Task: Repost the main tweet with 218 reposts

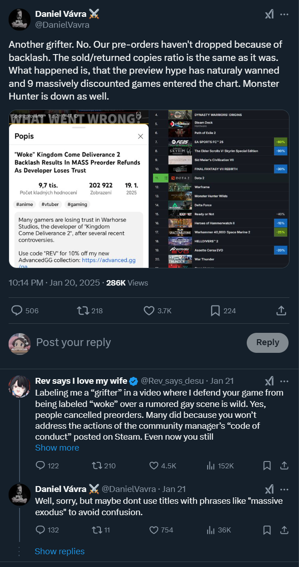Action: [x=83, y=311]
